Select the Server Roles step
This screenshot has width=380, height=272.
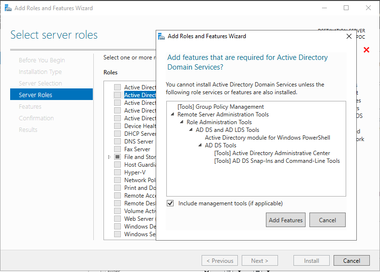pyautogui.click(x=51, y=94)
